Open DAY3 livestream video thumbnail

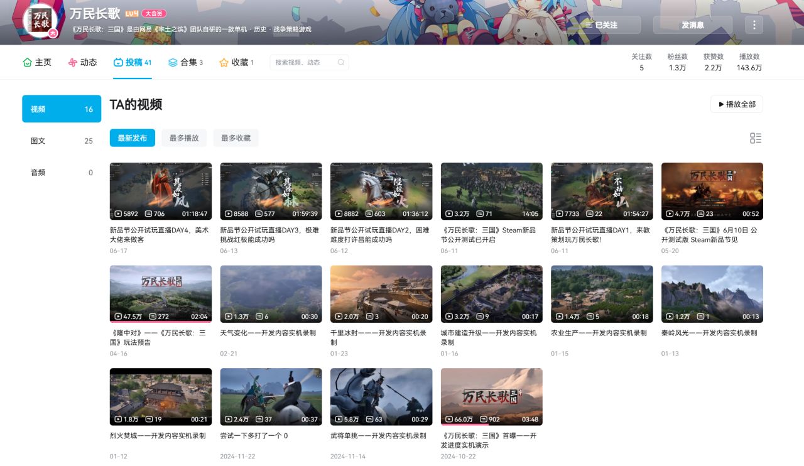pos(271,191)
